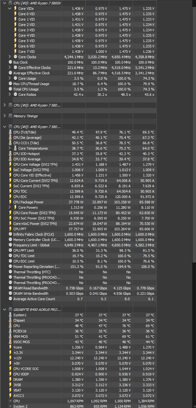
Task: Select the PCIEX16 temperature row label
Action: 20,331
